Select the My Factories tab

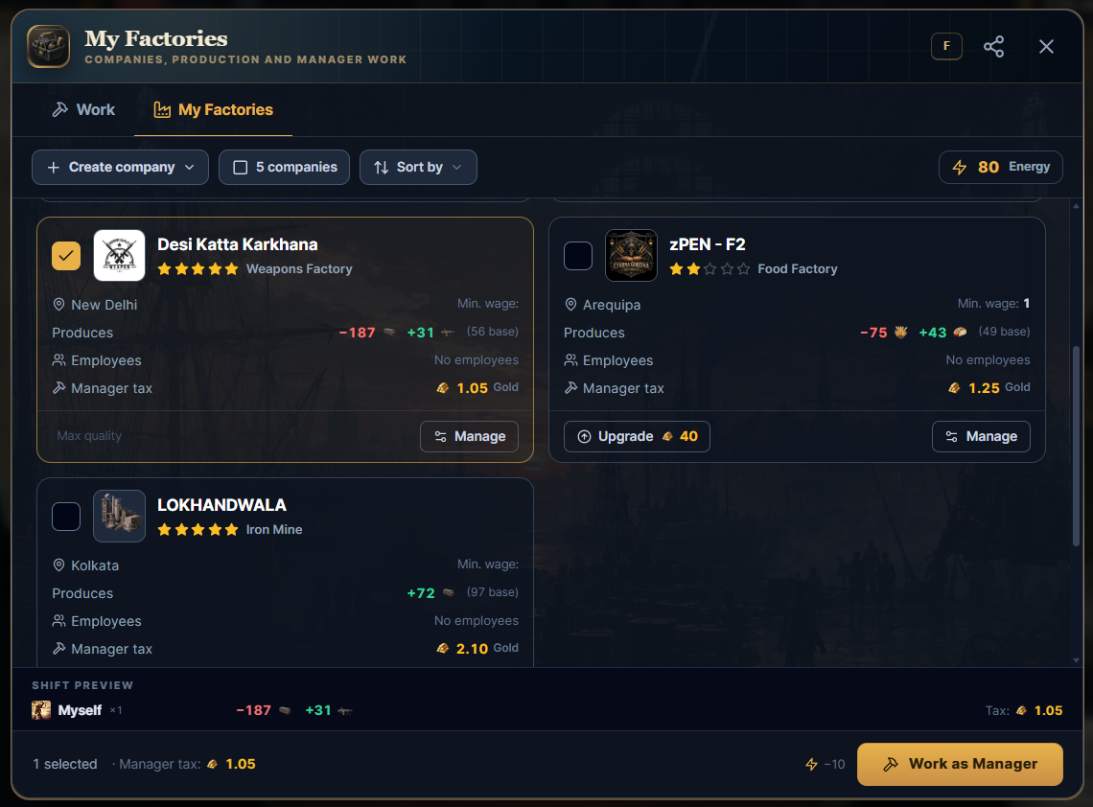coord(213,109)
